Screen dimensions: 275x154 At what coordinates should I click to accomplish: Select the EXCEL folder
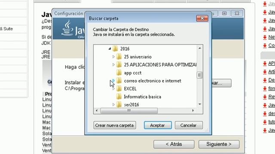pyautogui.click(x=130, y=89)
